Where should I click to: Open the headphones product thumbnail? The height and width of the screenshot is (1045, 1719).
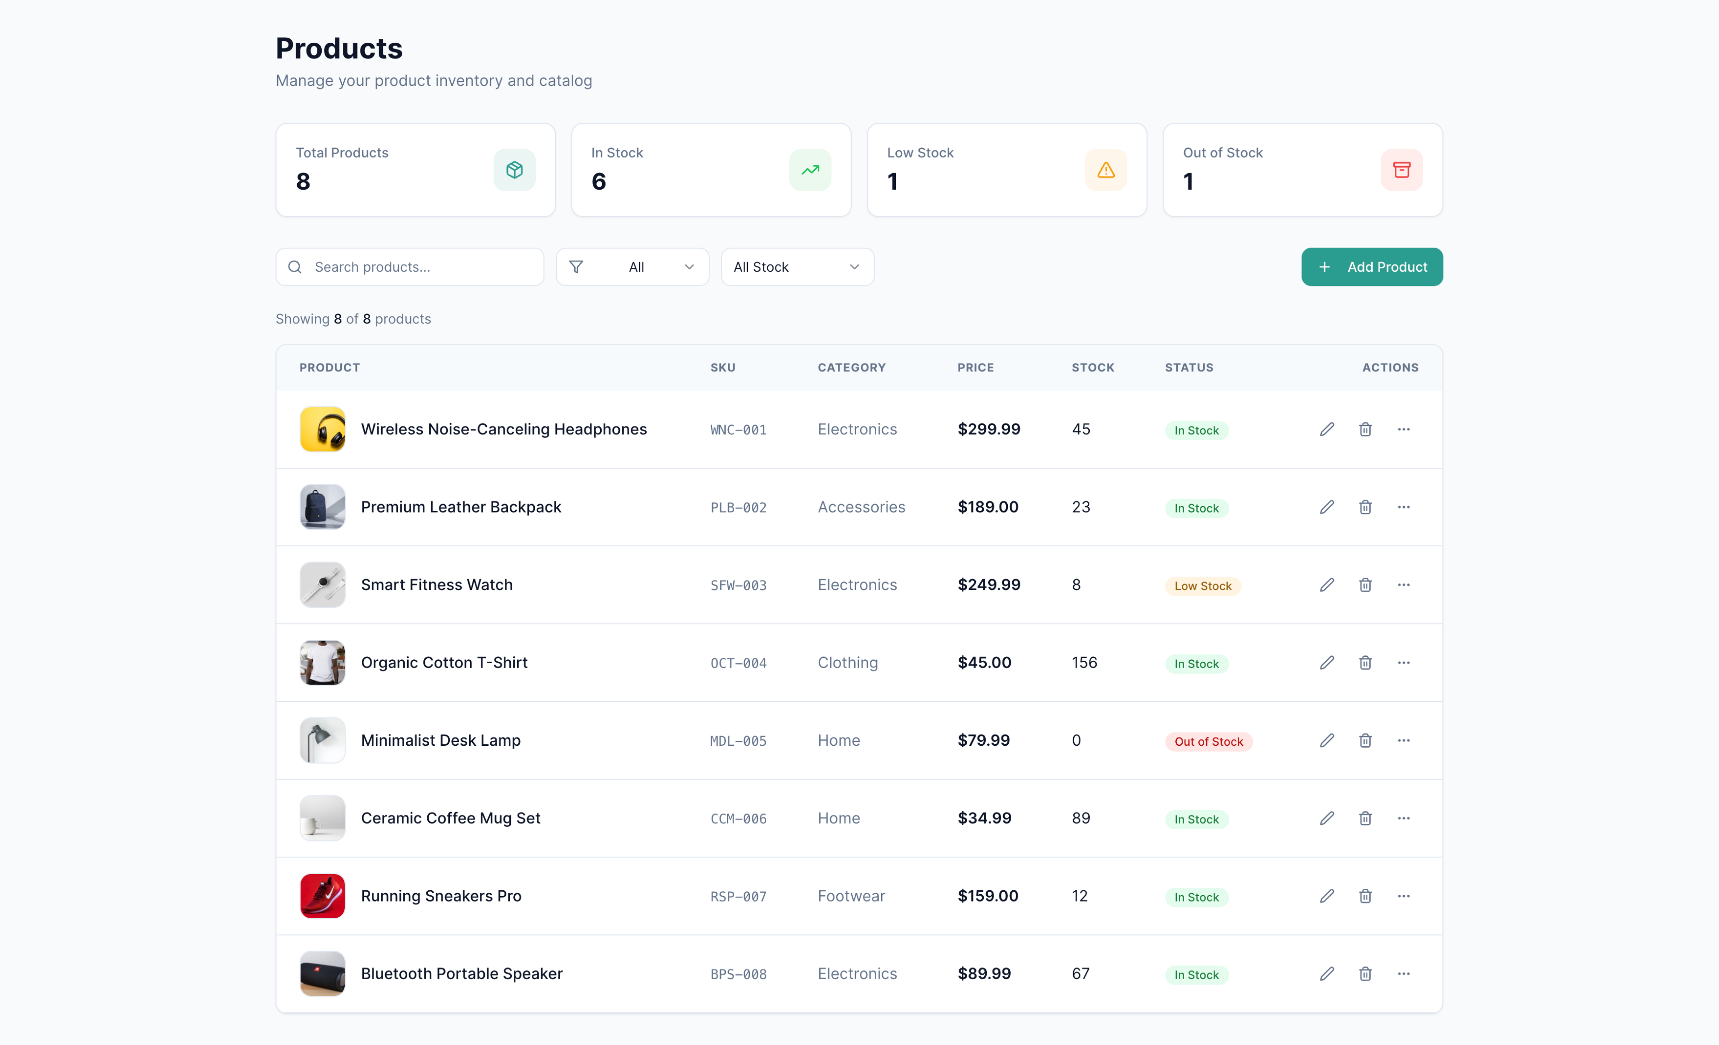pos(322,429)
